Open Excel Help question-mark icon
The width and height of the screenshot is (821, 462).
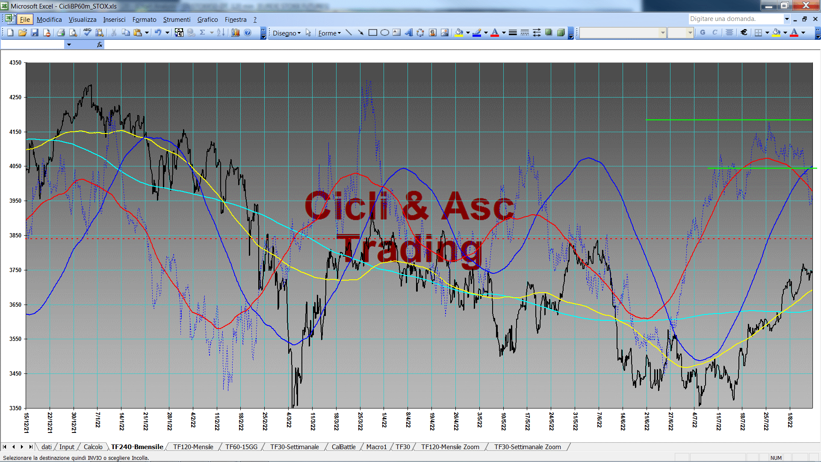coord(248,33)
